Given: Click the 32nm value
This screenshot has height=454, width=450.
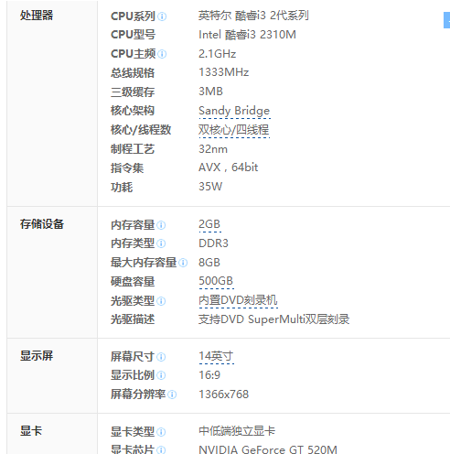Looking at the screenshot, I should [x=213, y=149].
